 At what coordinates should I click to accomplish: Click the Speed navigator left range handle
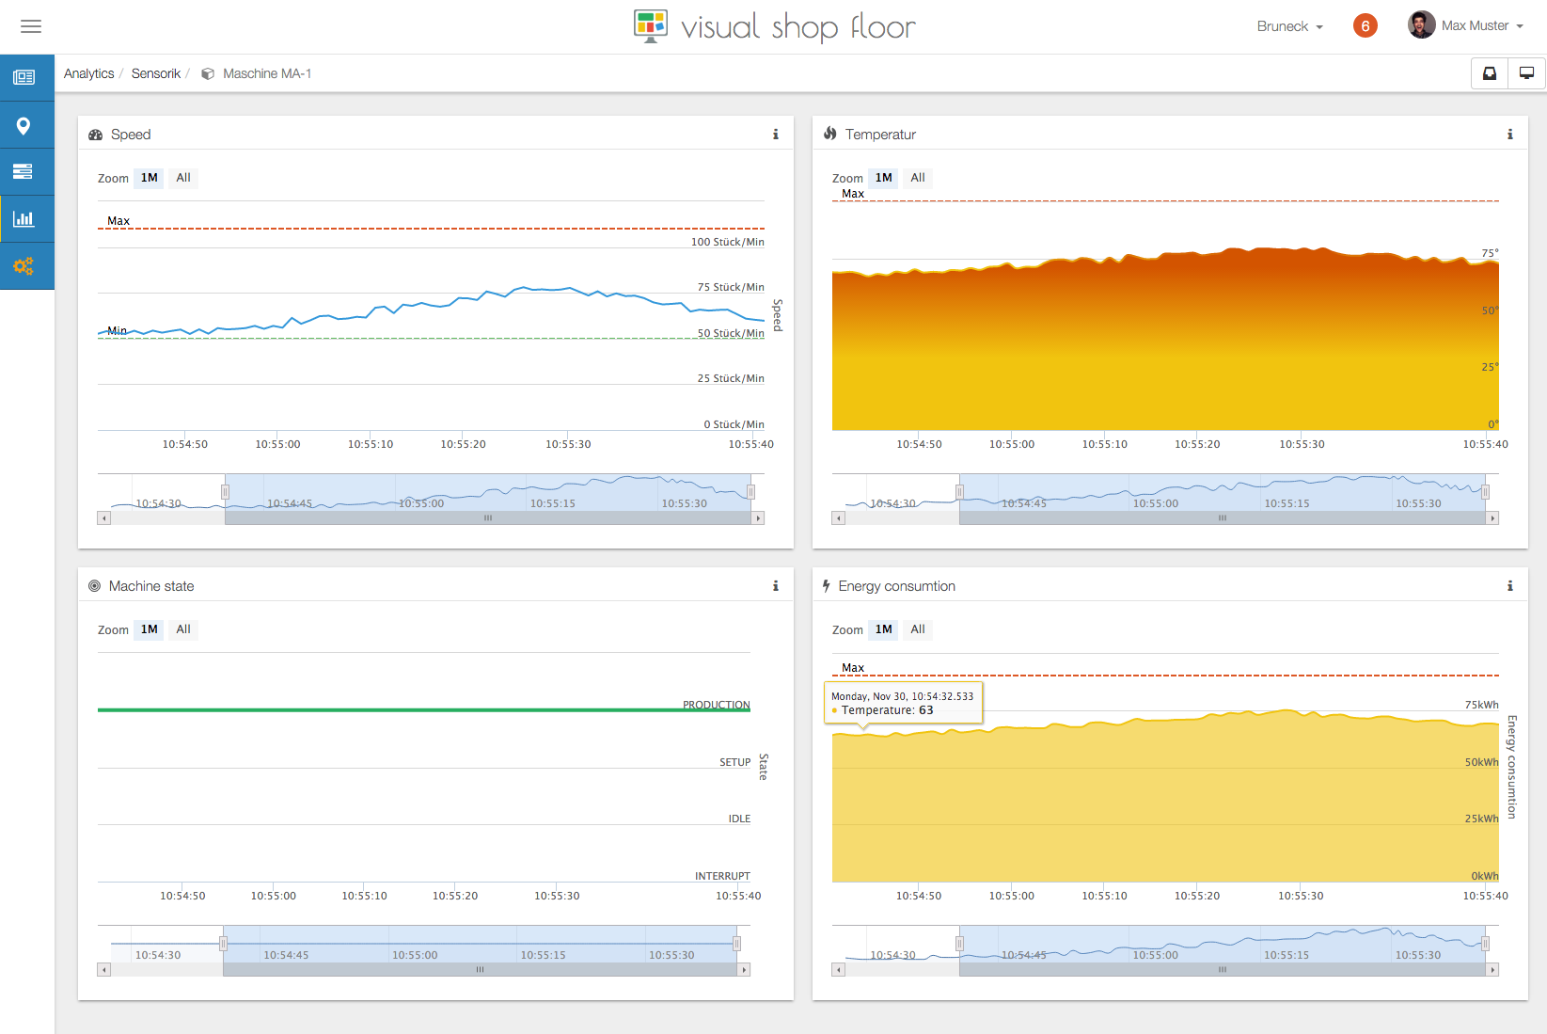225,492
